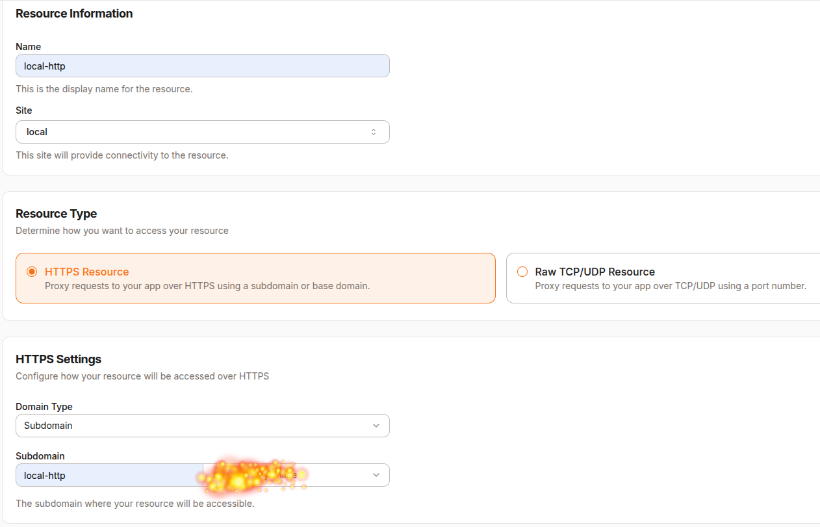Viewport: 820px width, 527px height.
Task: Click the Name field label
Action: coord(29,47)
